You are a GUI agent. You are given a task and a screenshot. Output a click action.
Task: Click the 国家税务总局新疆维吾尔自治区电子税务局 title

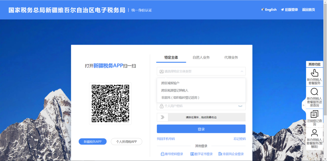click(x=67, y=10)
